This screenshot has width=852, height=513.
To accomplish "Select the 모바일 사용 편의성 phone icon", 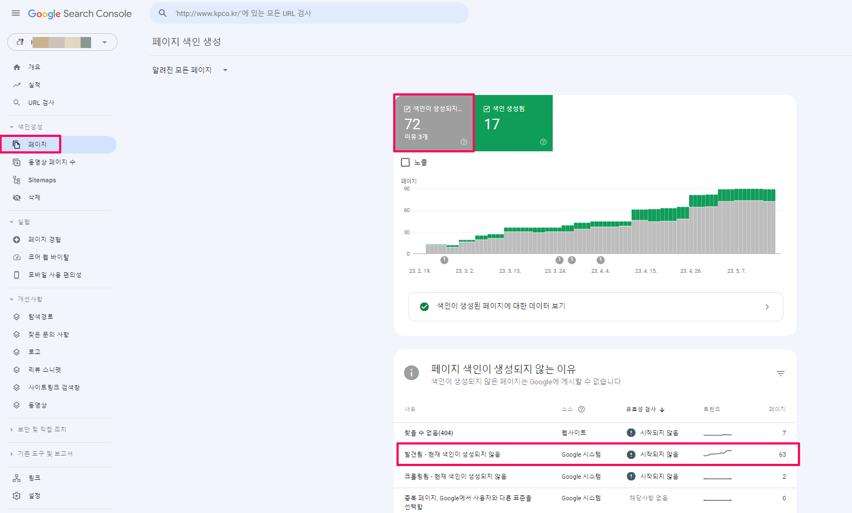I will pos(17,274).
